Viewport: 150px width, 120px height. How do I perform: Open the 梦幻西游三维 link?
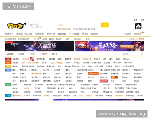coord(108,92)
